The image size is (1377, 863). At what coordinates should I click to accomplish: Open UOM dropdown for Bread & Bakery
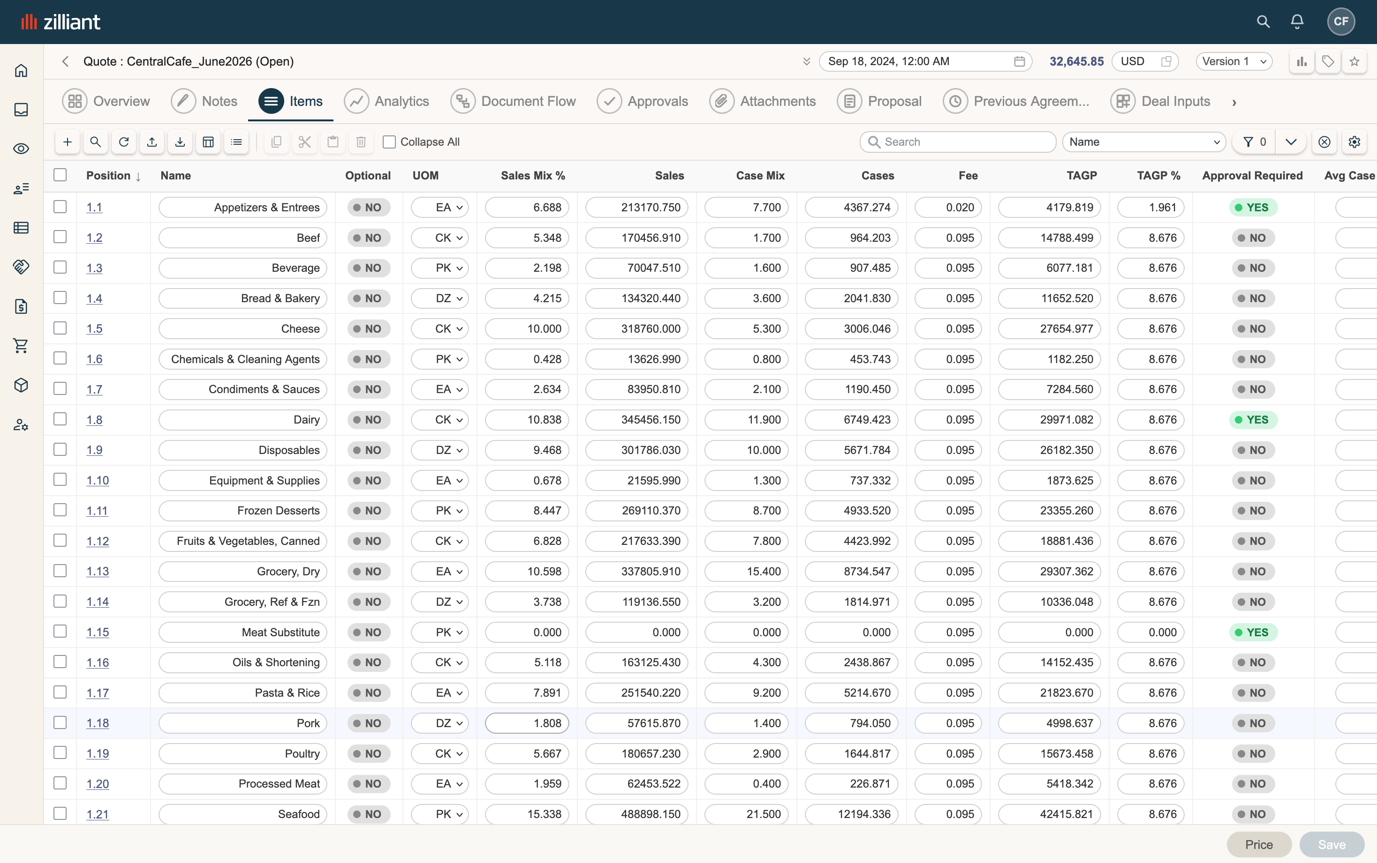tap(440, 298)
